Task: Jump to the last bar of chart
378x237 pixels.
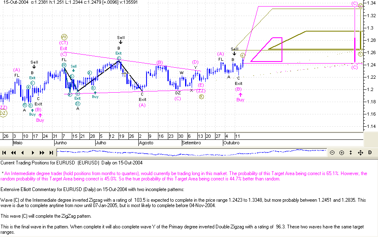Action: click(51, 153)
